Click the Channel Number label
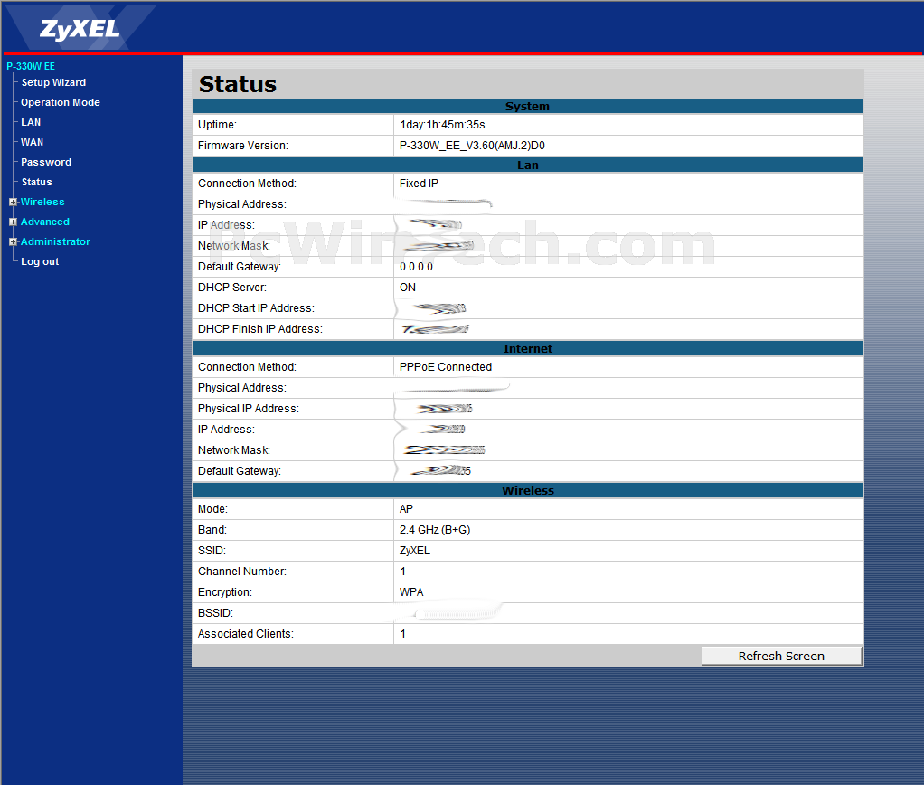 click(x=242, y=572)
